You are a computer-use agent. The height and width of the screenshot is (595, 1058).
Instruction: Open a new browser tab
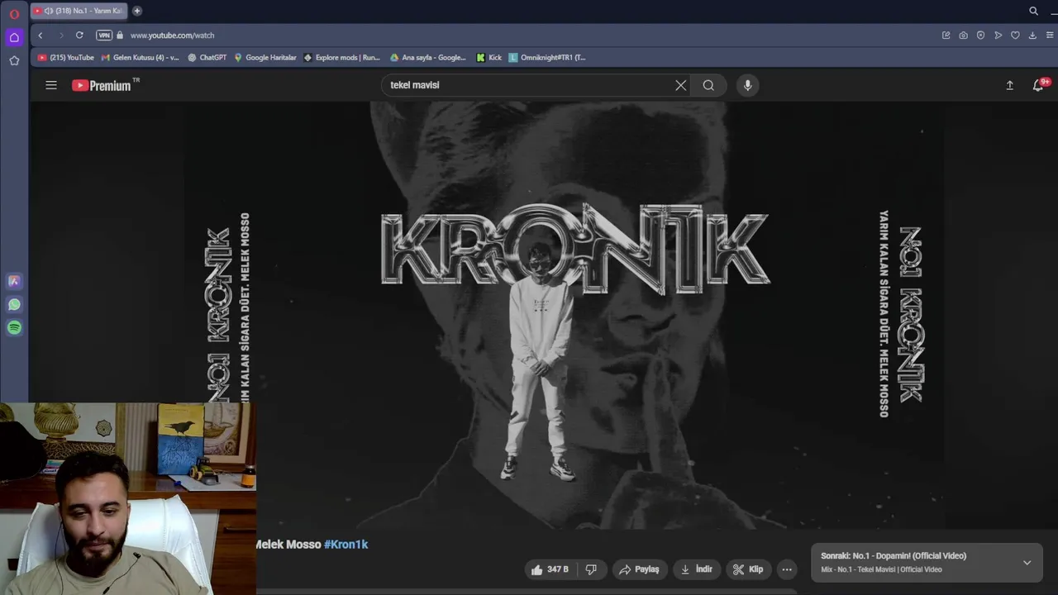[137, 11]
